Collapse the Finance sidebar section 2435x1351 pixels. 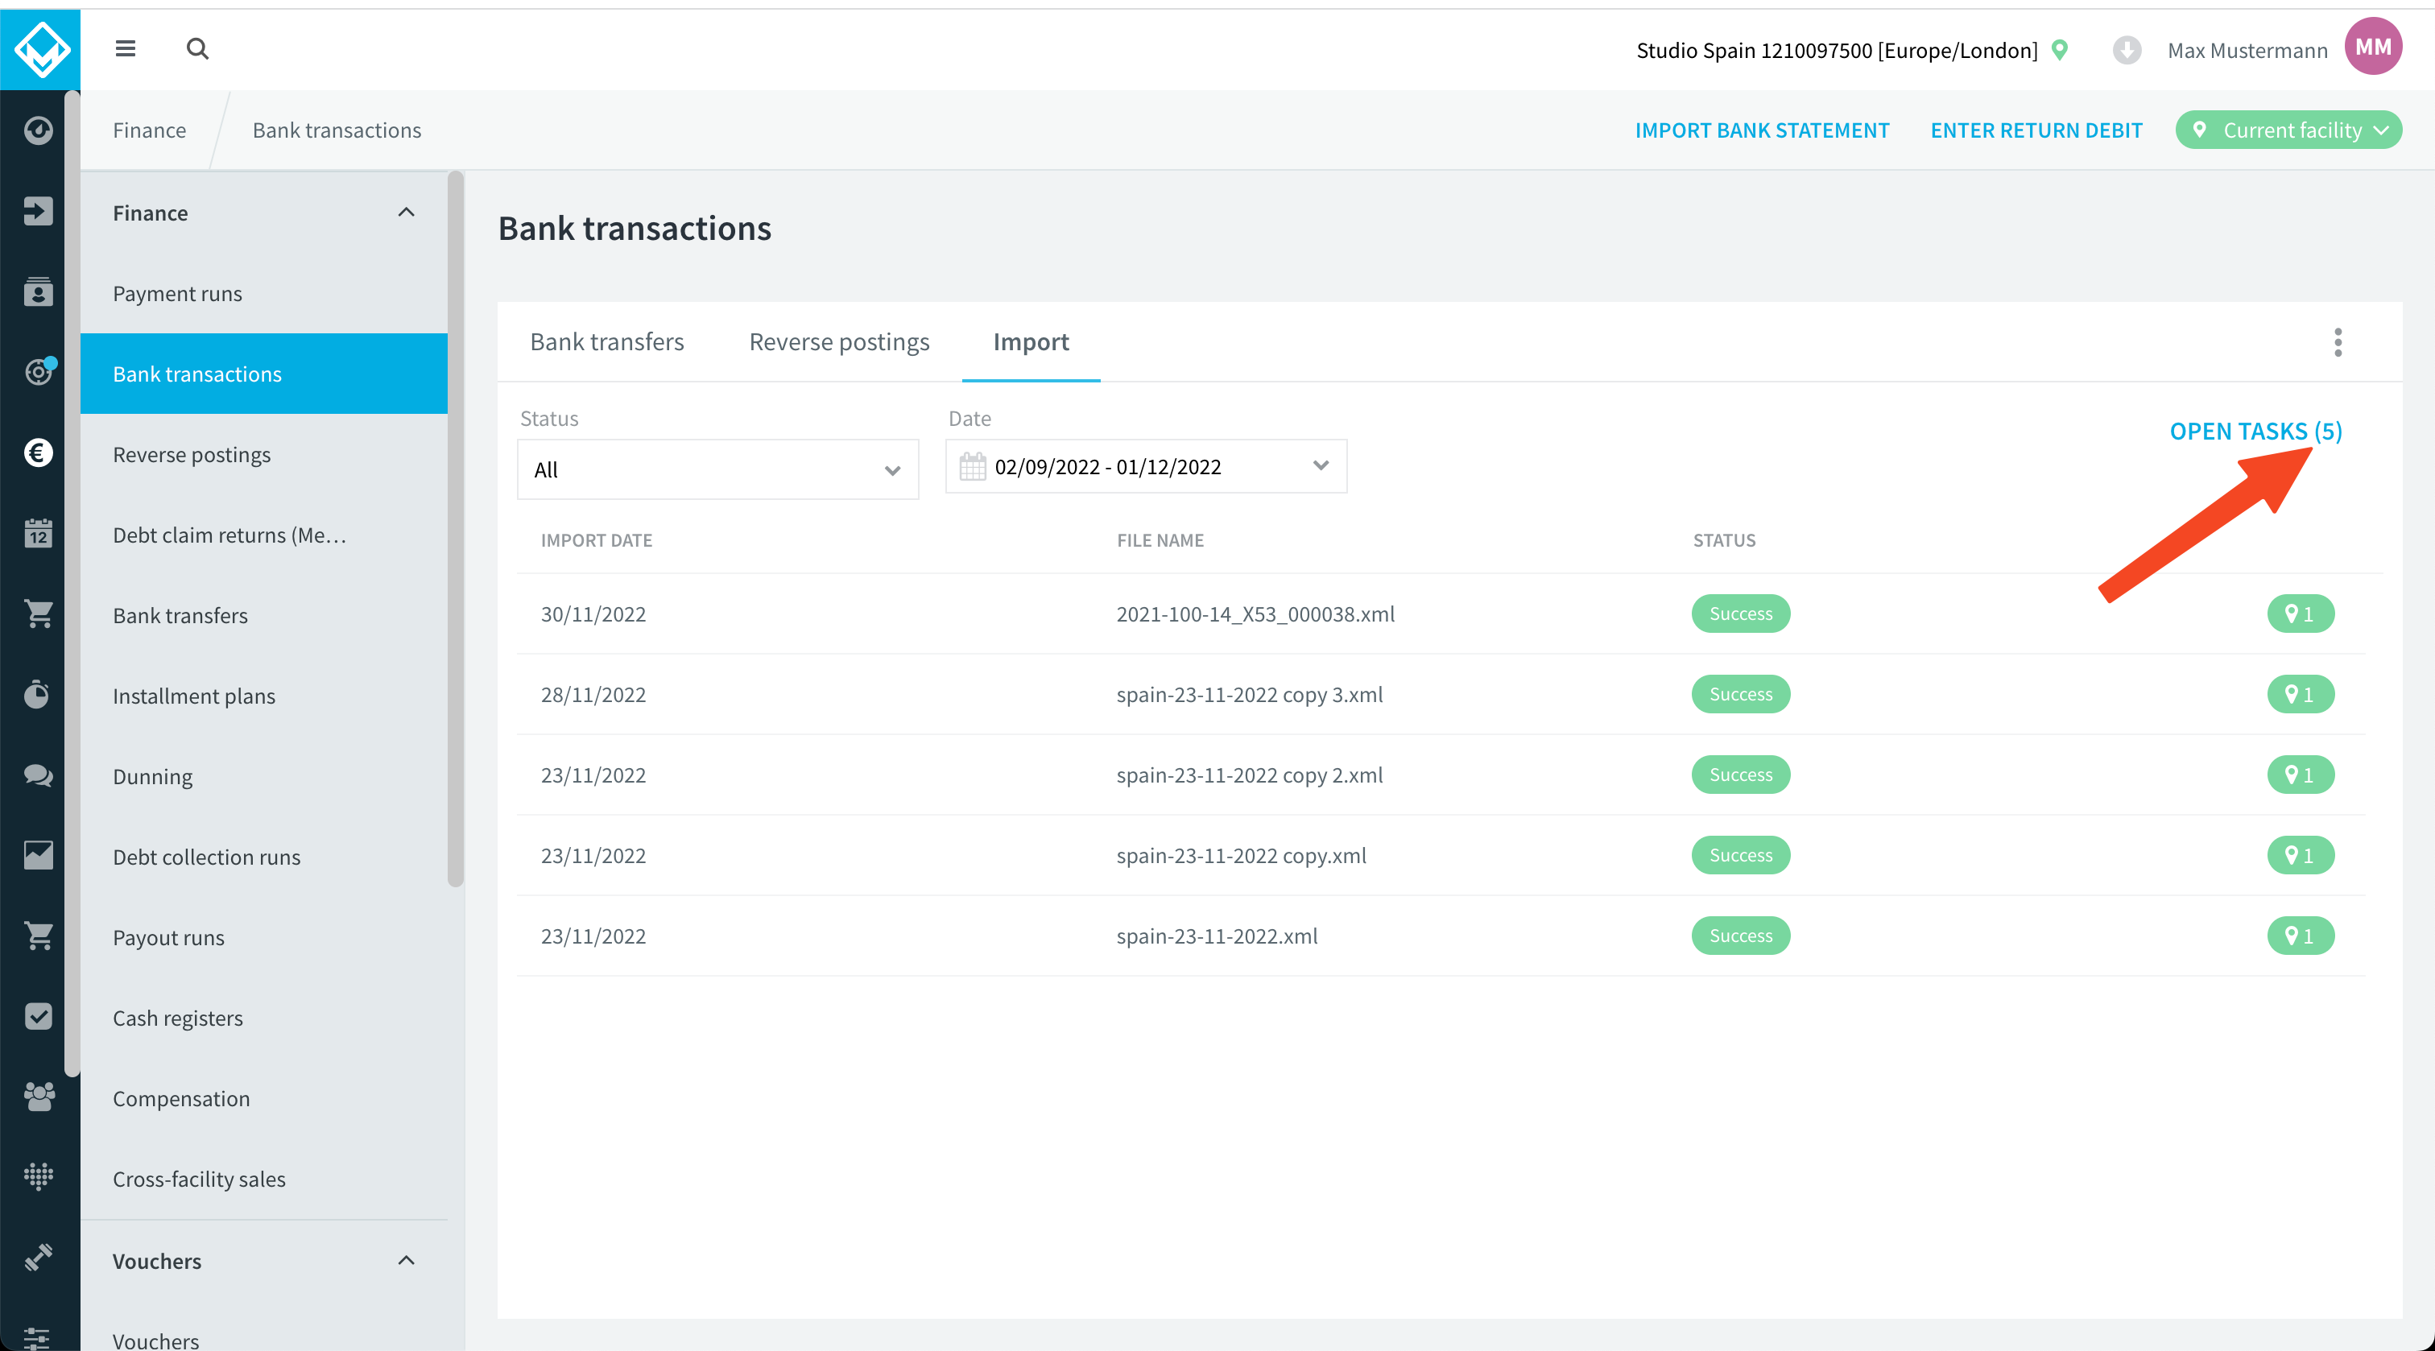[407, 212]
